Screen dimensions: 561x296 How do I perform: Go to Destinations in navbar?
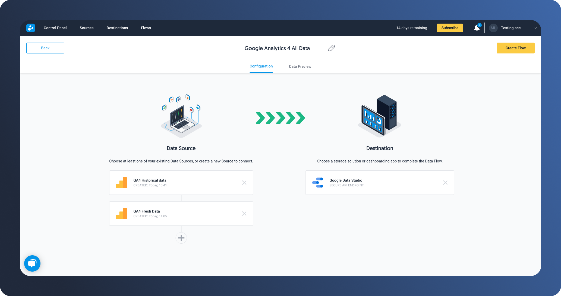[x=117, y=28]
